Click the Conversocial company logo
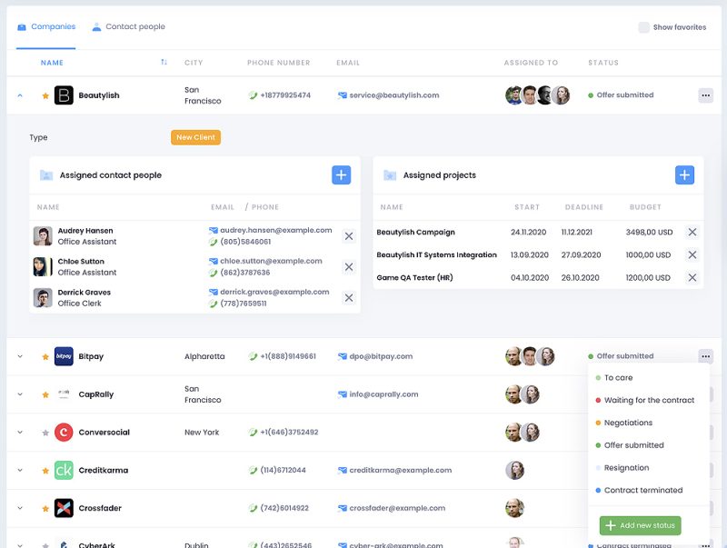The image size is (727, 548). pos(64,432)
